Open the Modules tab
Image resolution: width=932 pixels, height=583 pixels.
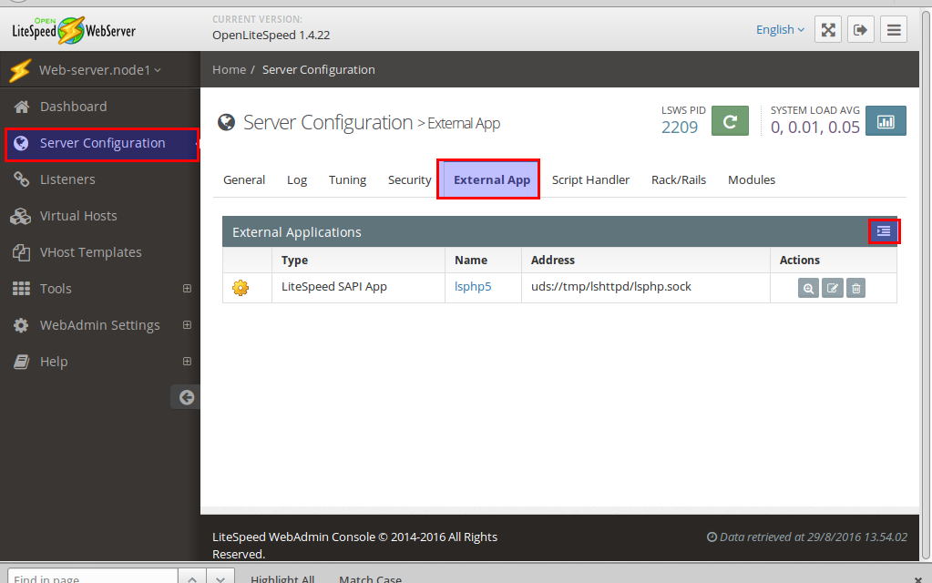(x=752, y=179)
